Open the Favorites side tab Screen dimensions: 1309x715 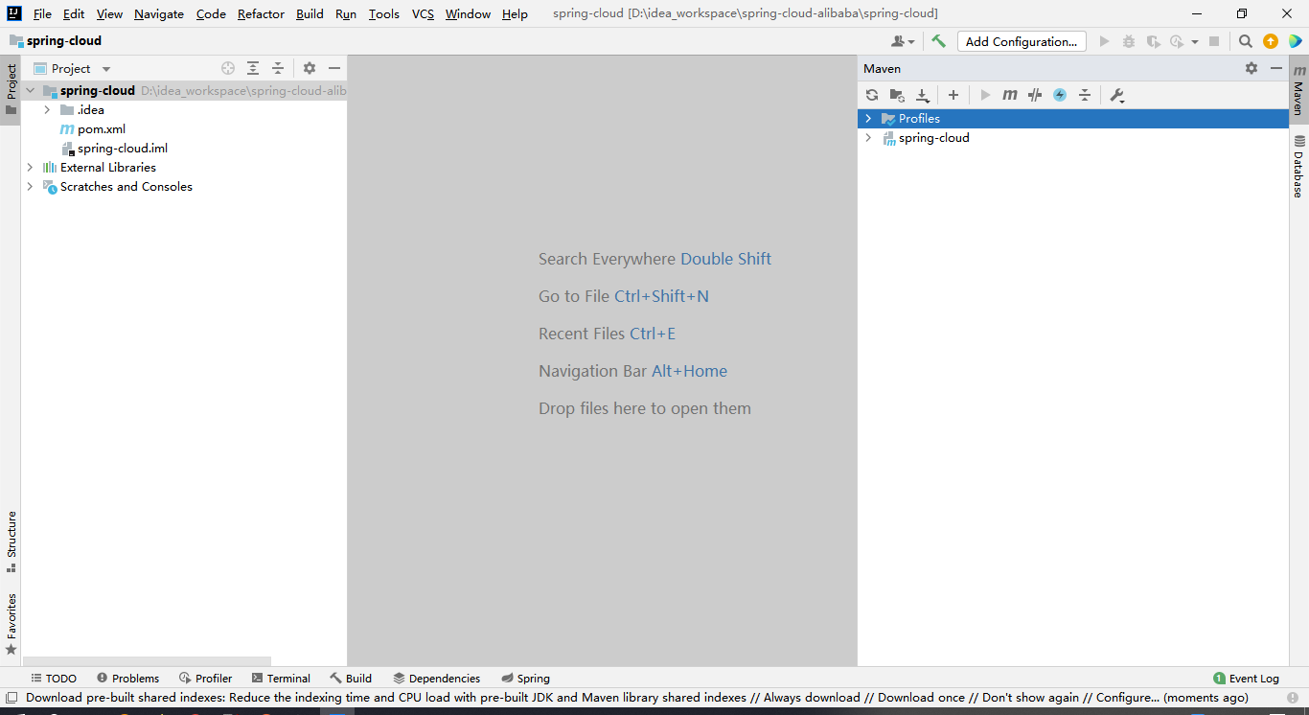pos(11,623)
